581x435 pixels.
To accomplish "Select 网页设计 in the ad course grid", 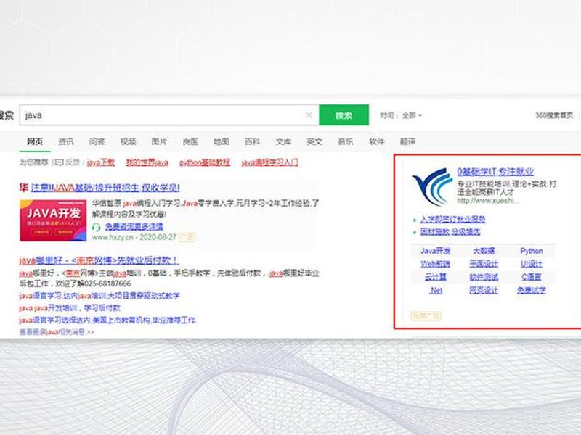I will click(x=484, y=290).
